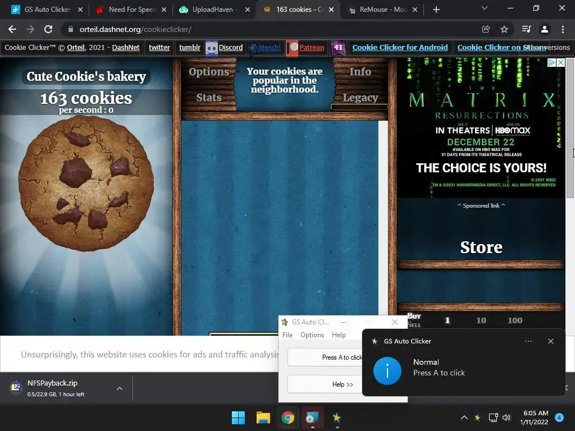The width and height of the screenshot is (575, 431).
Task: Click the Patreon logo icon
Action: [292, 48]
